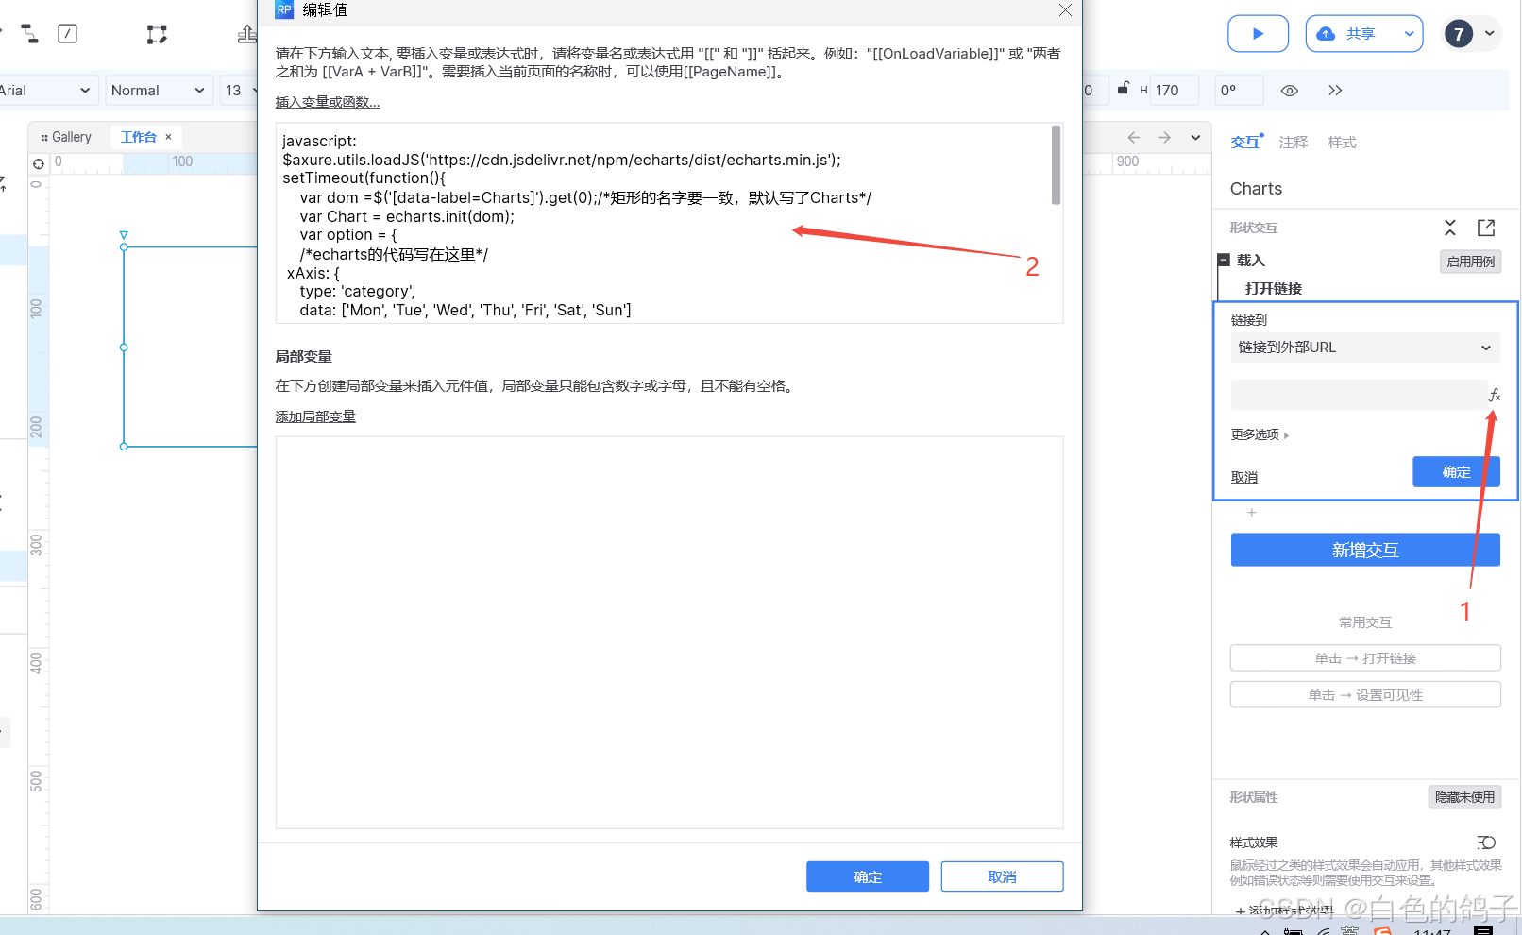Collapse the 形状交互 section using the collapse icon
1522x935 pixels.
(1450, 228)
